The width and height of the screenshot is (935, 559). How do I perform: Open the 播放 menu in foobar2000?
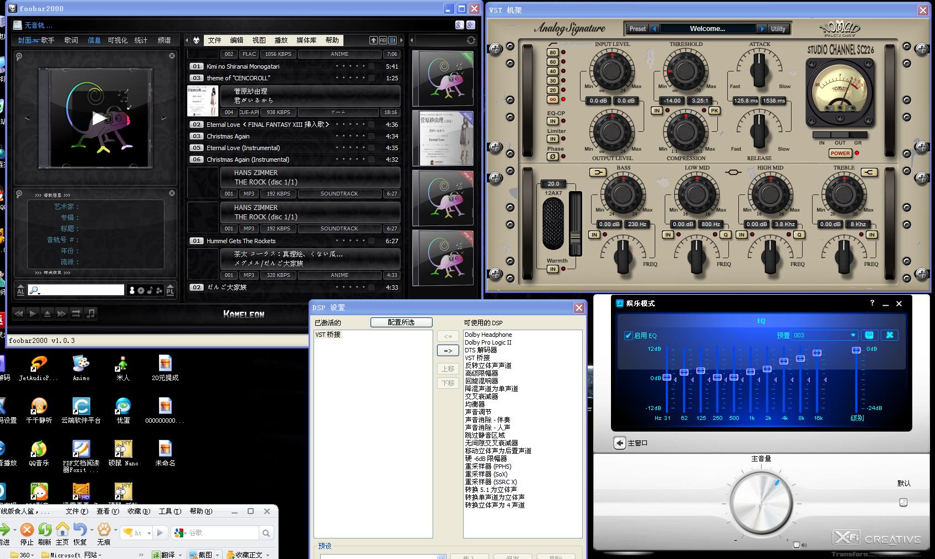[281, 40]
